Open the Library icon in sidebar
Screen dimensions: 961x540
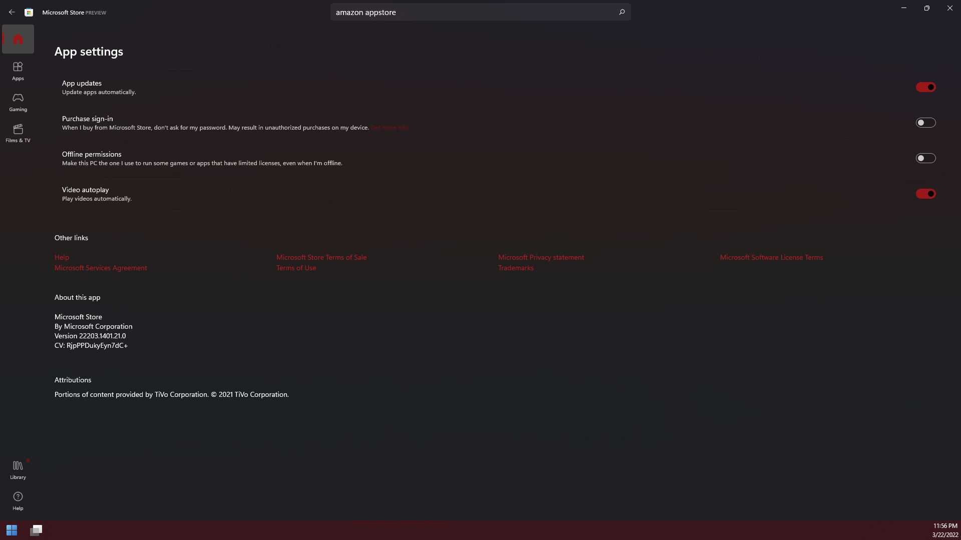tap(18, 470)
